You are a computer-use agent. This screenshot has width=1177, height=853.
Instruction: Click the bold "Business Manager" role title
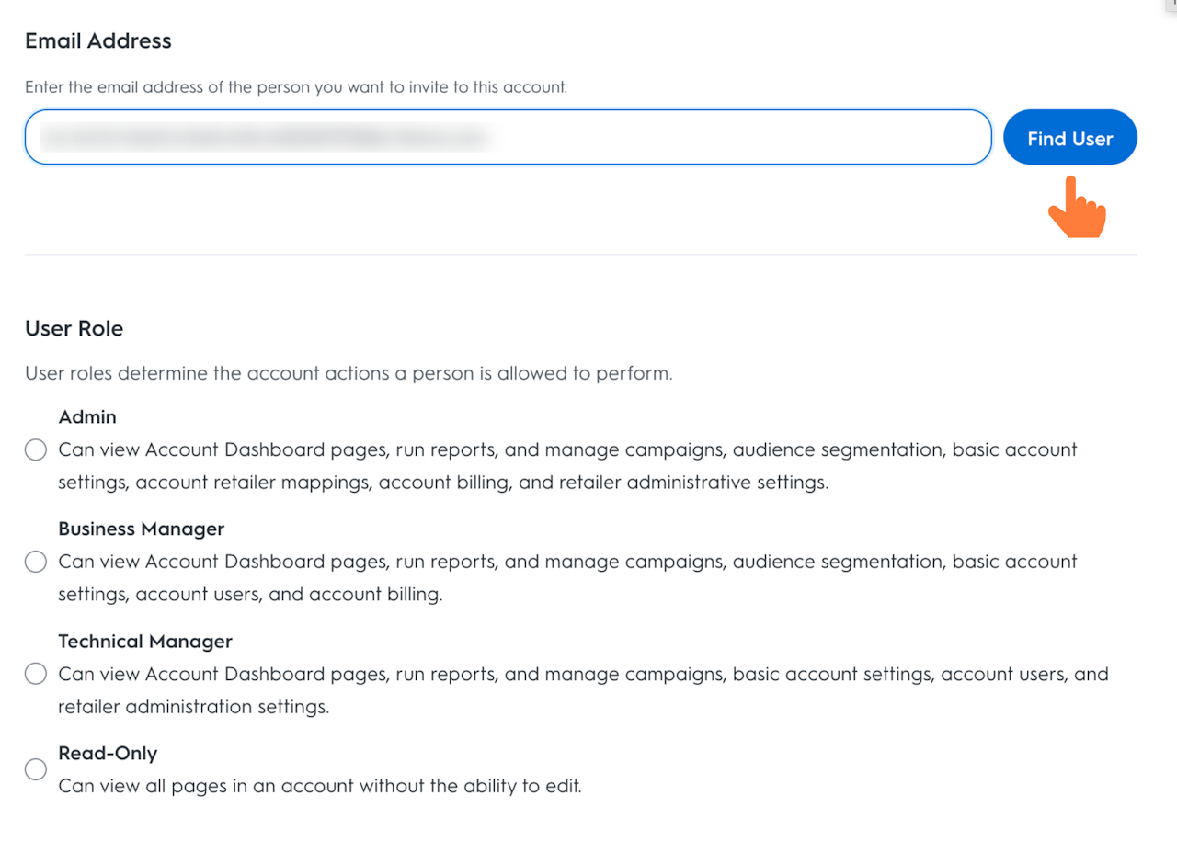141,529
